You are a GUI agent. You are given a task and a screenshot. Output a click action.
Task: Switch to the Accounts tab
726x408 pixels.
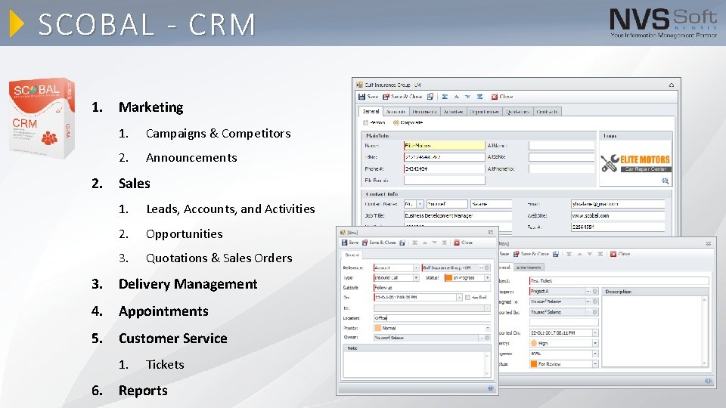pyautogui.click(x=396, y=112)
